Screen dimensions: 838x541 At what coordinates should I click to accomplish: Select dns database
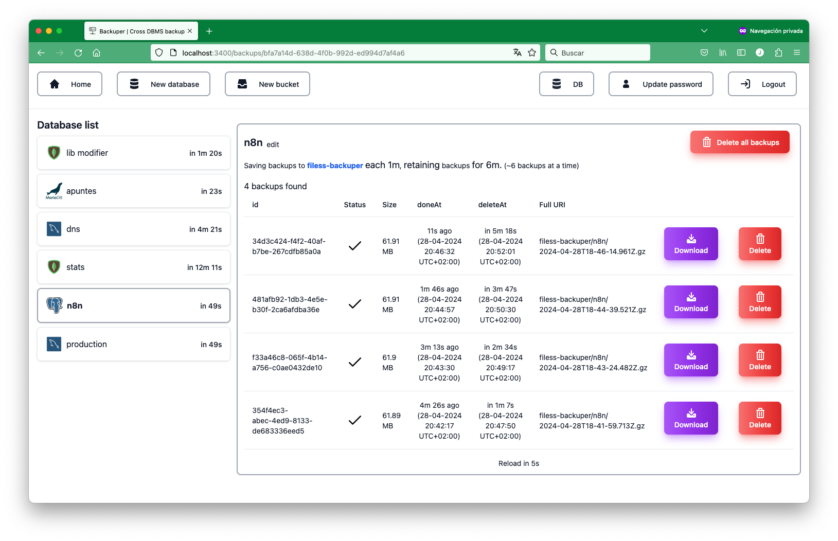[134, 229]
